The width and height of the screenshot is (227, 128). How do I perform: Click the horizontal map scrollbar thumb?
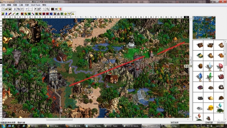59,119
